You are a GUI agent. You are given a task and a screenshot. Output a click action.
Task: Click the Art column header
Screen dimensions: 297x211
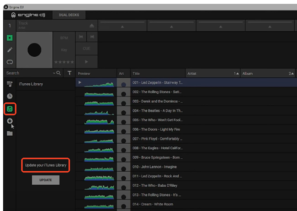pyautogui.click(x=123, y=73)
